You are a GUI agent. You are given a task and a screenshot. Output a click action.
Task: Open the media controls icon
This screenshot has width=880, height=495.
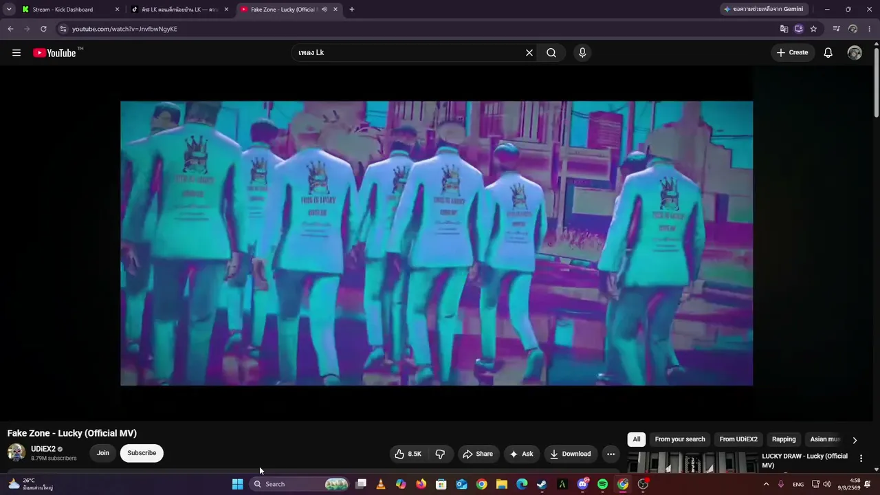click(836, 29)
